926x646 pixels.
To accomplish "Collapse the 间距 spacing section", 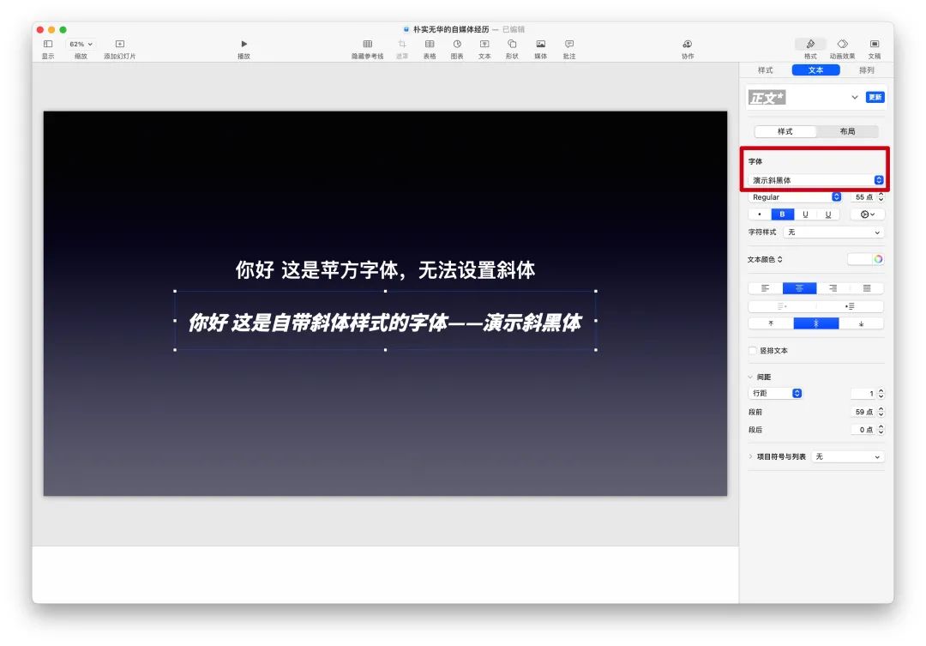I will tap(751, 377).
